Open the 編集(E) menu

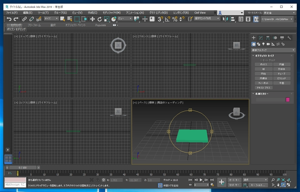point(27,13)
